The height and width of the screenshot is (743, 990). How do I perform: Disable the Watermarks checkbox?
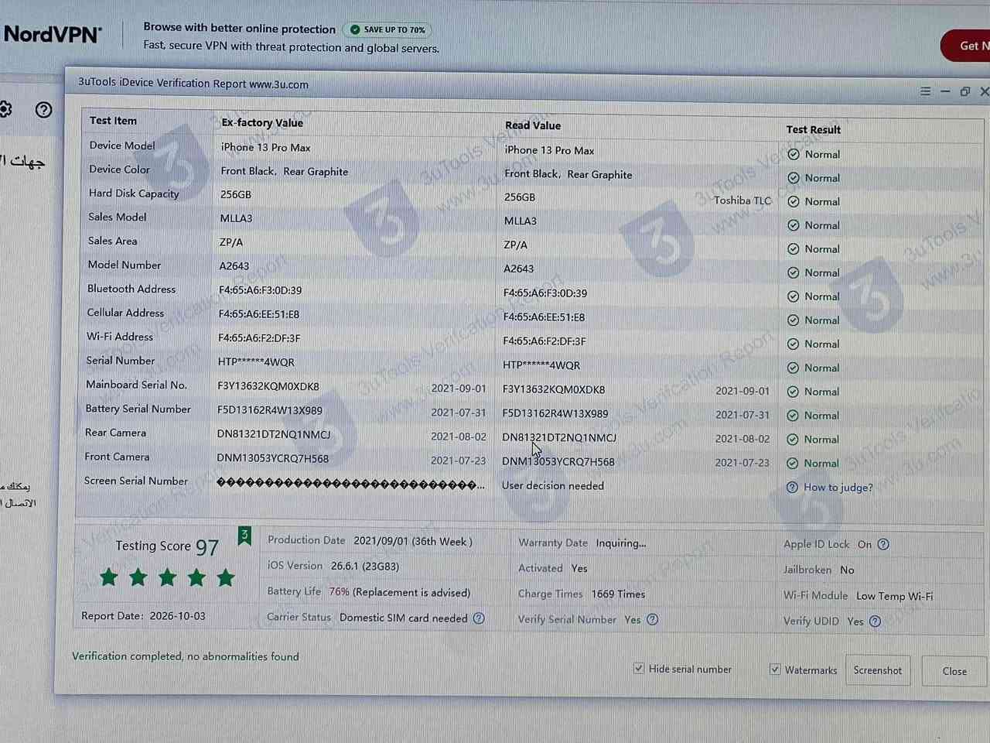[775, 669]
